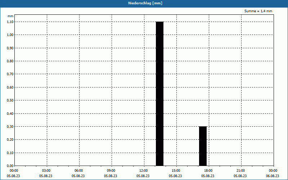Click the y-axis value 0,90
The image size is (288, 180).
[10, 48]
